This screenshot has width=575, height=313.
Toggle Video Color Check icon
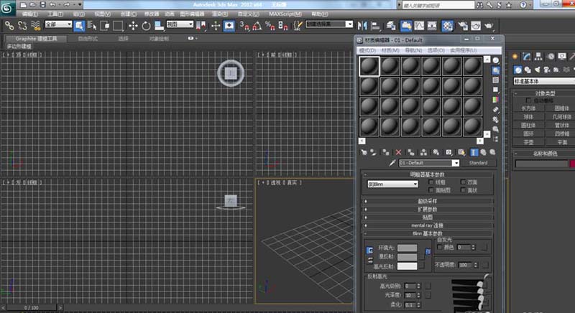point(496,100)
